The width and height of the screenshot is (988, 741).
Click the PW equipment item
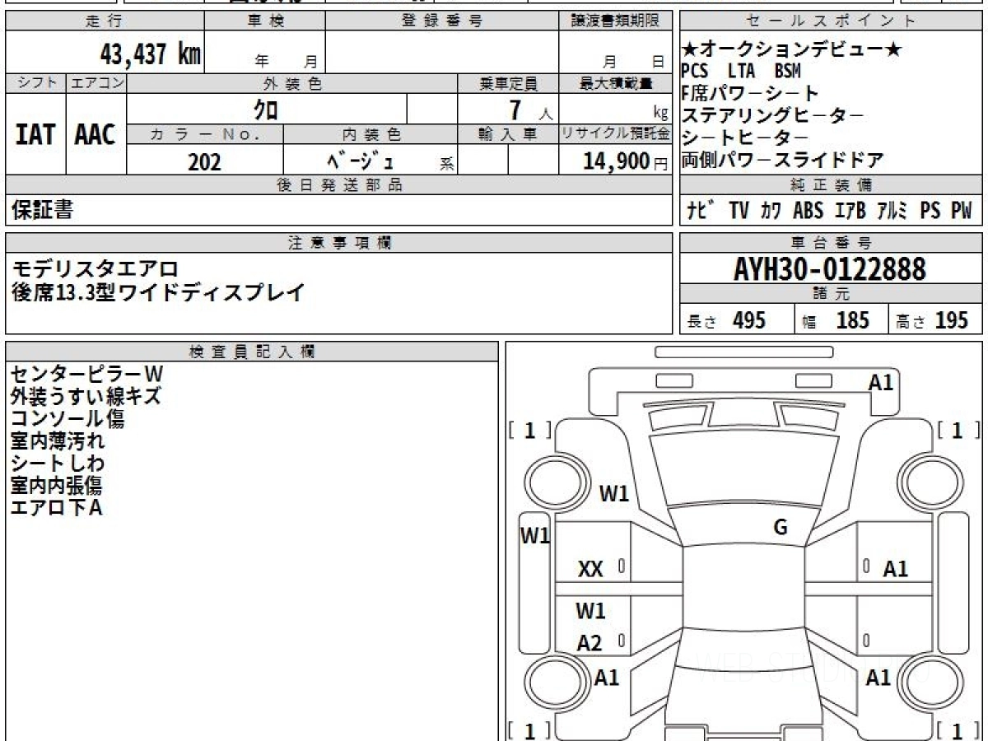pyautogui.click(x=962, y=211)
